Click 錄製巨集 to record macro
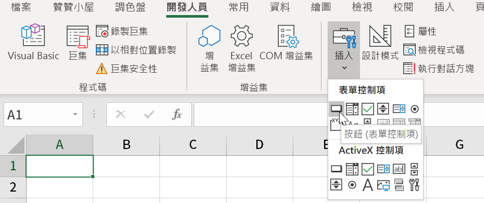The width and height of the screenshot is (484, 203). click(x=121, y=31)
